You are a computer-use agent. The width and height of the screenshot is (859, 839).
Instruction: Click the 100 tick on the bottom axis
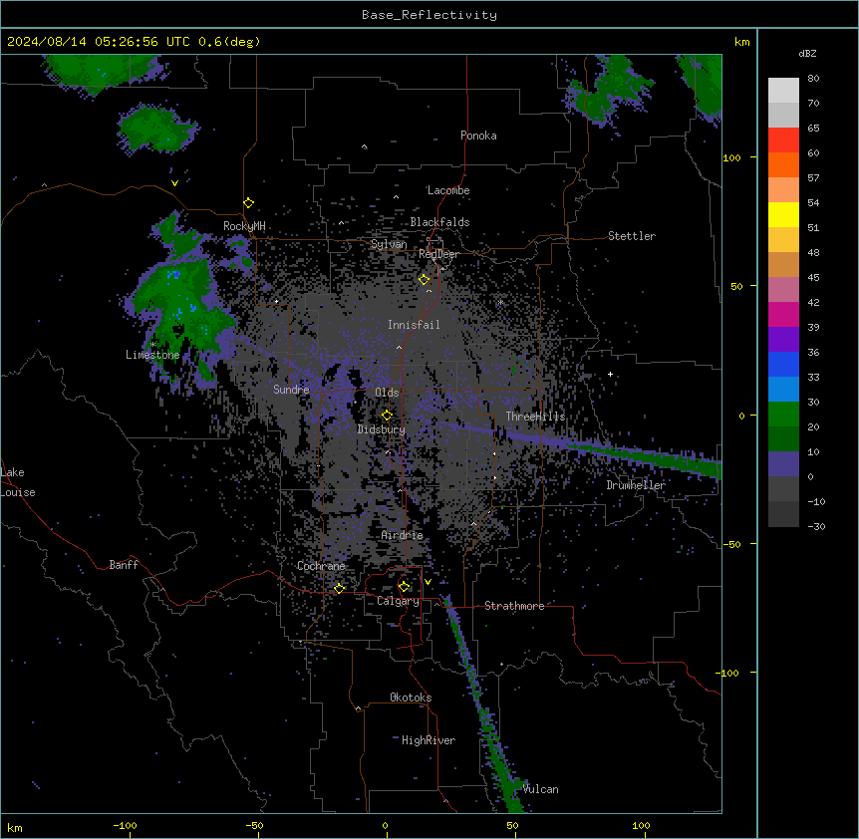coord(641,825)
